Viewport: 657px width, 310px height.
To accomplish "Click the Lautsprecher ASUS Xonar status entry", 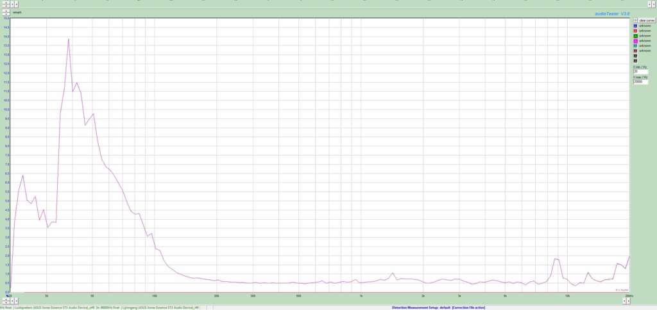I will pyautogui.click(x=55, y=308).
